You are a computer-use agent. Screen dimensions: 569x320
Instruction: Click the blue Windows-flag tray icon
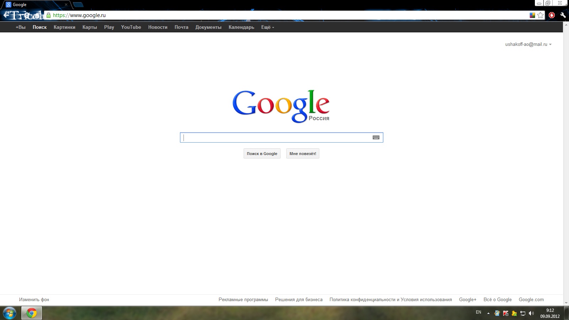[497, 313]
